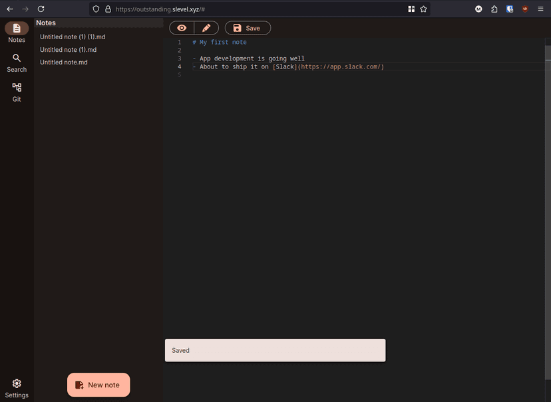
Task: Click the site security lock icon
Action: click(x=108, y=9)
